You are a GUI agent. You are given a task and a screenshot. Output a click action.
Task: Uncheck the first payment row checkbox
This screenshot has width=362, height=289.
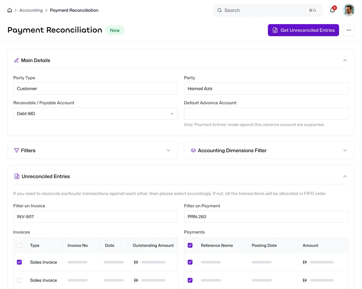pos(190,262)
